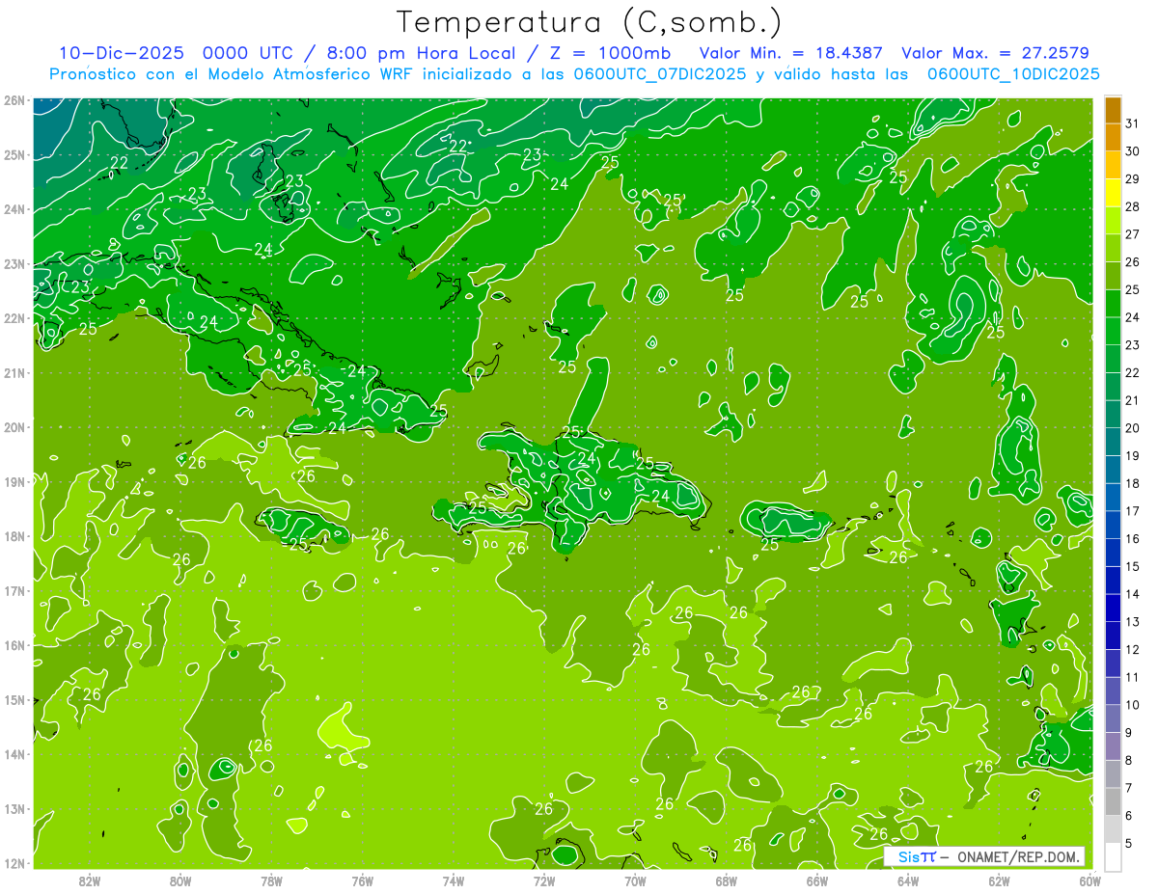Click the '68W' longitude axis label
The image size is (1158, 894).
pyautogui.click(x=726, y=880)
